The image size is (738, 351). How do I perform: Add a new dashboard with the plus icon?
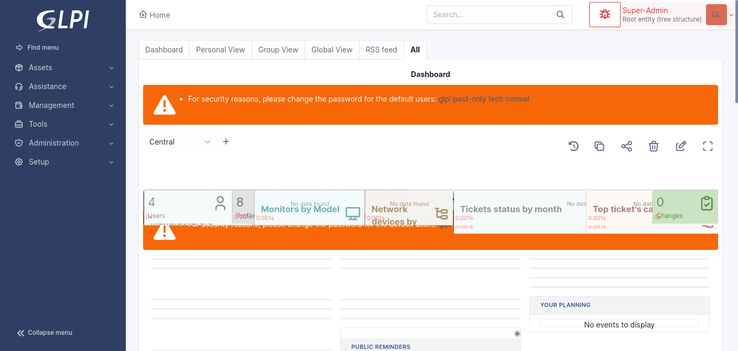226,141
